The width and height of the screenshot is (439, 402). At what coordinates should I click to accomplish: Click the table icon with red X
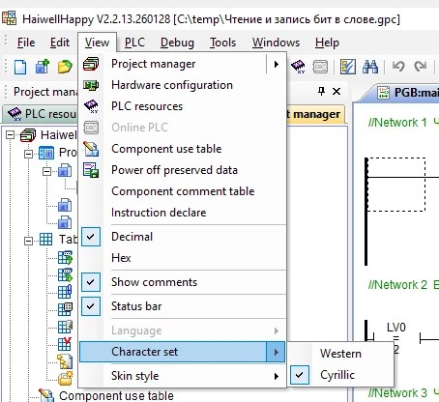pyautogui.click(x=65, y=343)
